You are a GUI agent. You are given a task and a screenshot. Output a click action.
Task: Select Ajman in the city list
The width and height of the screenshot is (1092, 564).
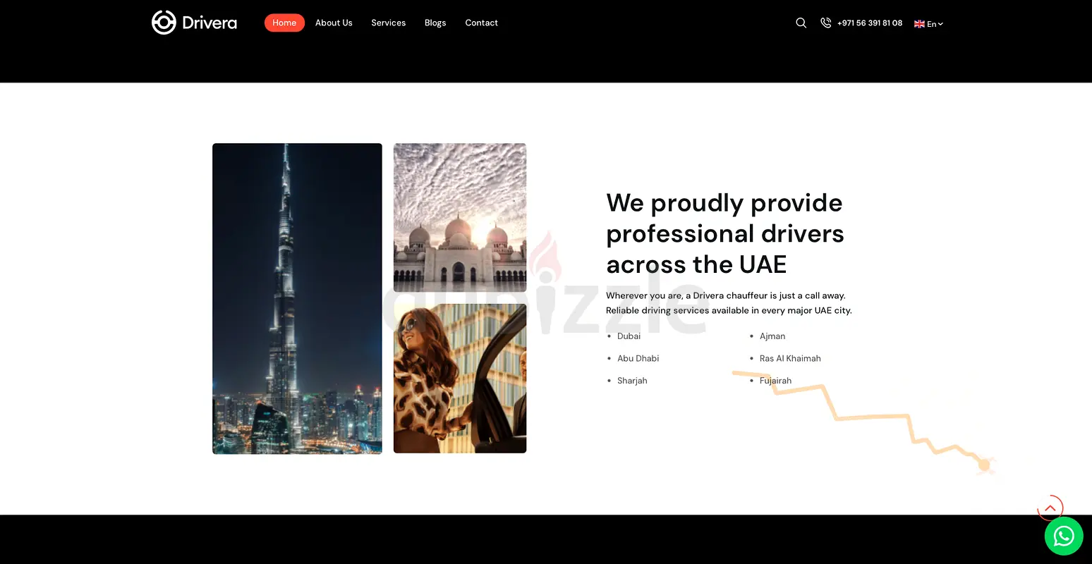(772, 336)
